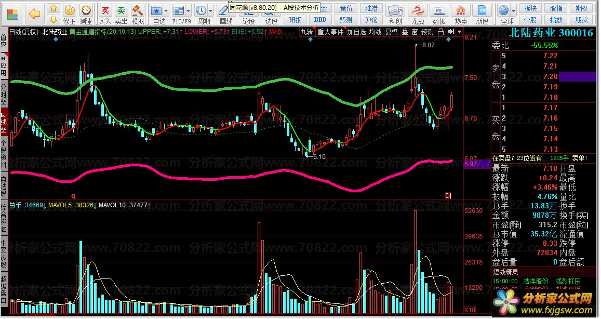
Task: Click the 竞价 auction button
Action: (346, 8)
